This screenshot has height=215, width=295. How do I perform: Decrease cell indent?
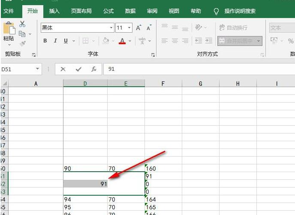click(x=198, y=40)
